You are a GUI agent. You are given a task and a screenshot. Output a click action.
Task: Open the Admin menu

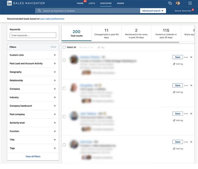pos(120,3)
